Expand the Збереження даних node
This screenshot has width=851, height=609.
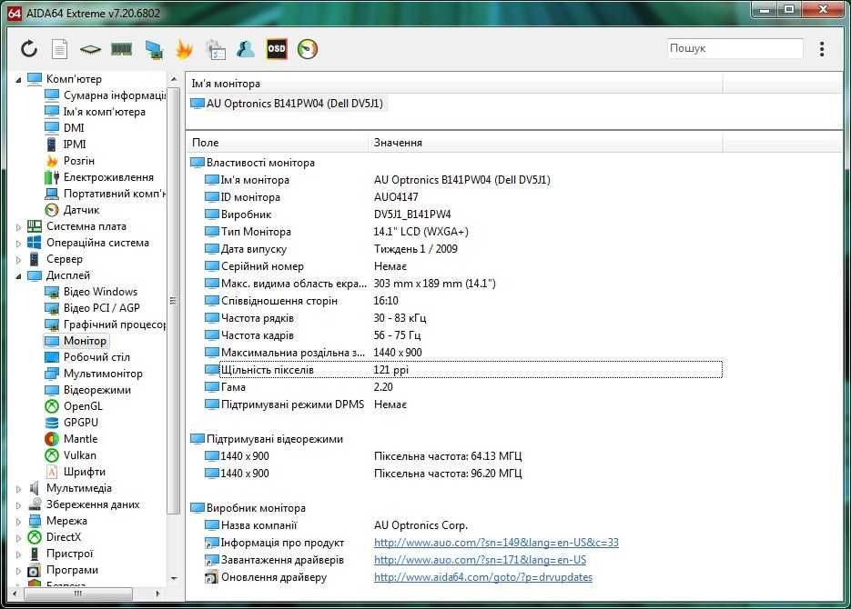coord(18,505)
